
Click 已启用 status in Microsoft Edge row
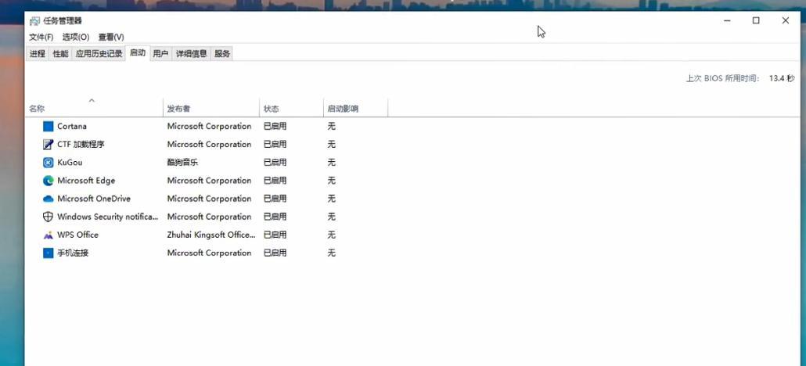(275, 181)
